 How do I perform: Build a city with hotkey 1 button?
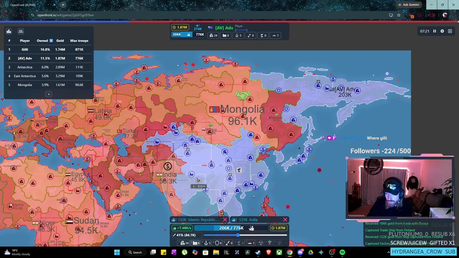click(183, 243)
